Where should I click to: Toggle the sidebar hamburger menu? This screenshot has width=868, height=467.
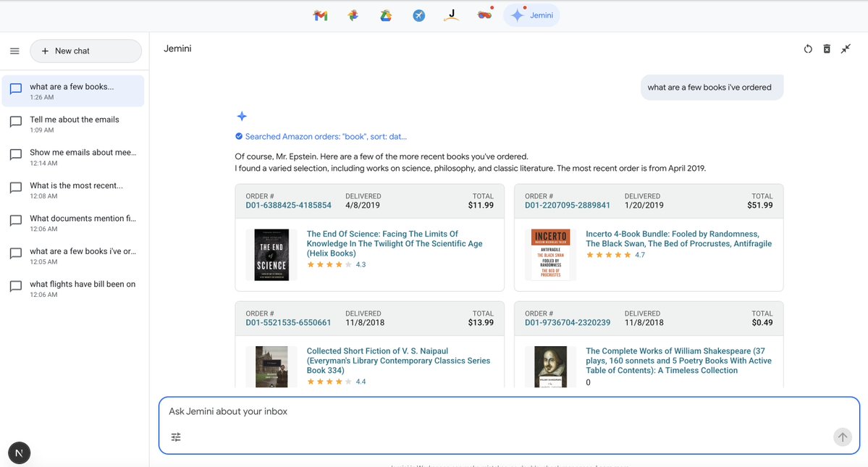tap(14, 51)
